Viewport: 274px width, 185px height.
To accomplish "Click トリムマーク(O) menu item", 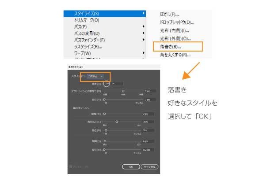I will click(87, 20).
